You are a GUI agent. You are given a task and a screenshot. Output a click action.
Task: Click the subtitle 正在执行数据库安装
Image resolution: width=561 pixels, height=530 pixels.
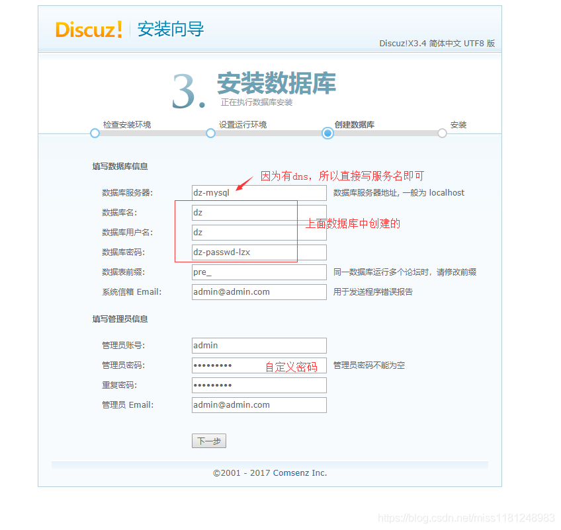tap(257, 102)
